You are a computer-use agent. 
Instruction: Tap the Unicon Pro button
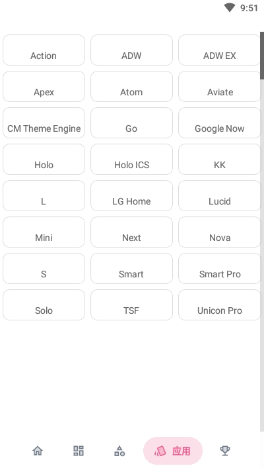click(x=220, y=305)
